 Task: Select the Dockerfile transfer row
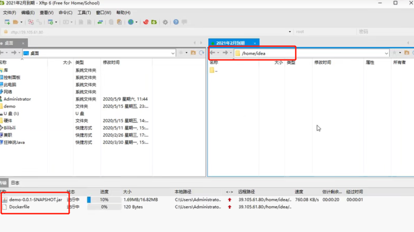pos(207,207)
